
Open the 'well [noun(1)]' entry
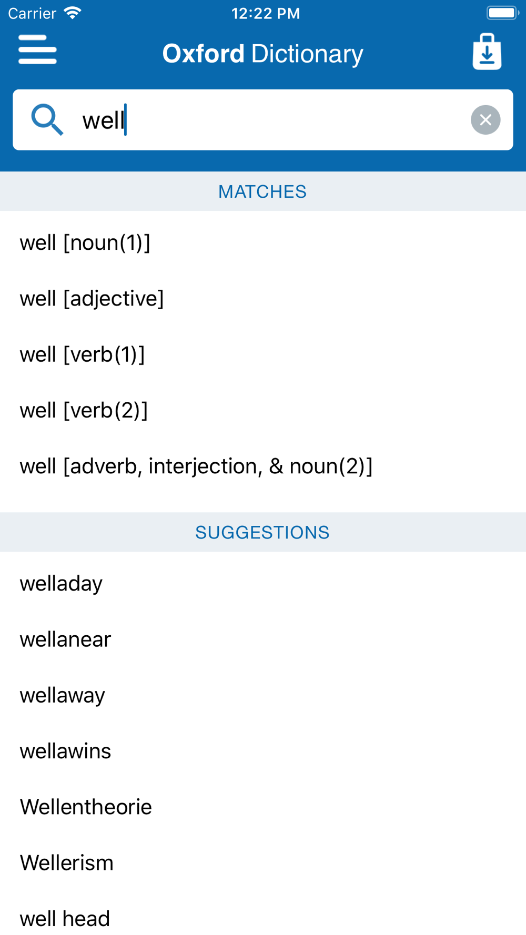point(263,242)
